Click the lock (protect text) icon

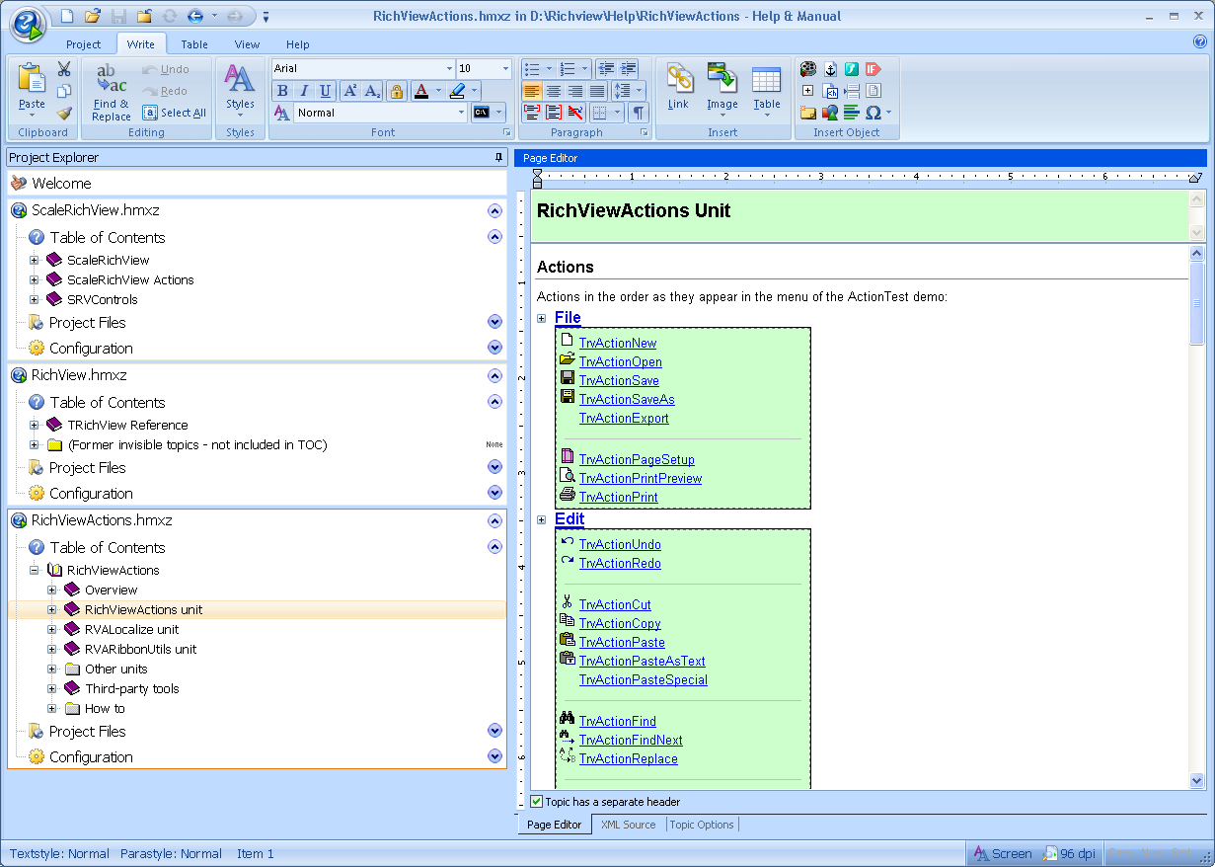pyautogui.click(x=397, y=91)
